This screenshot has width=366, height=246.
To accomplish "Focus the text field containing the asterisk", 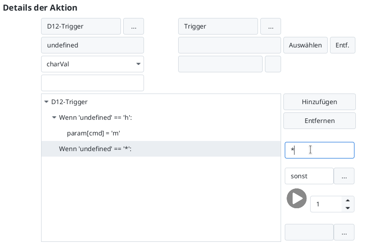I will coord(319,150).
